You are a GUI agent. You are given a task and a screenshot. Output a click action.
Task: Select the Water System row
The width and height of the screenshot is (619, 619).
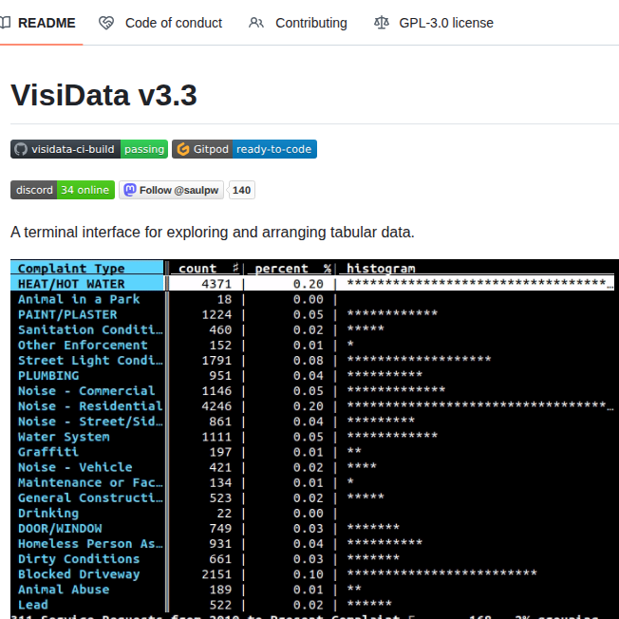pyautogui.click(x=312, y=437)
